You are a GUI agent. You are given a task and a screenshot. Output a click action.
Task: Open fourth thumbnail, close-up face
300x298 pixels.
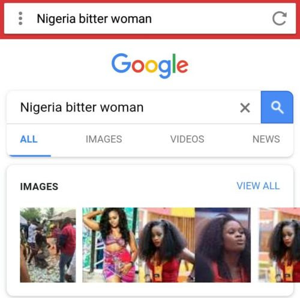pyautogui.click(x=223, y=245)
